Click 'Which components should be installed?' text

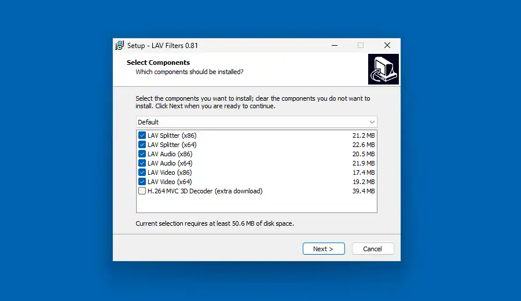[189, 72]
